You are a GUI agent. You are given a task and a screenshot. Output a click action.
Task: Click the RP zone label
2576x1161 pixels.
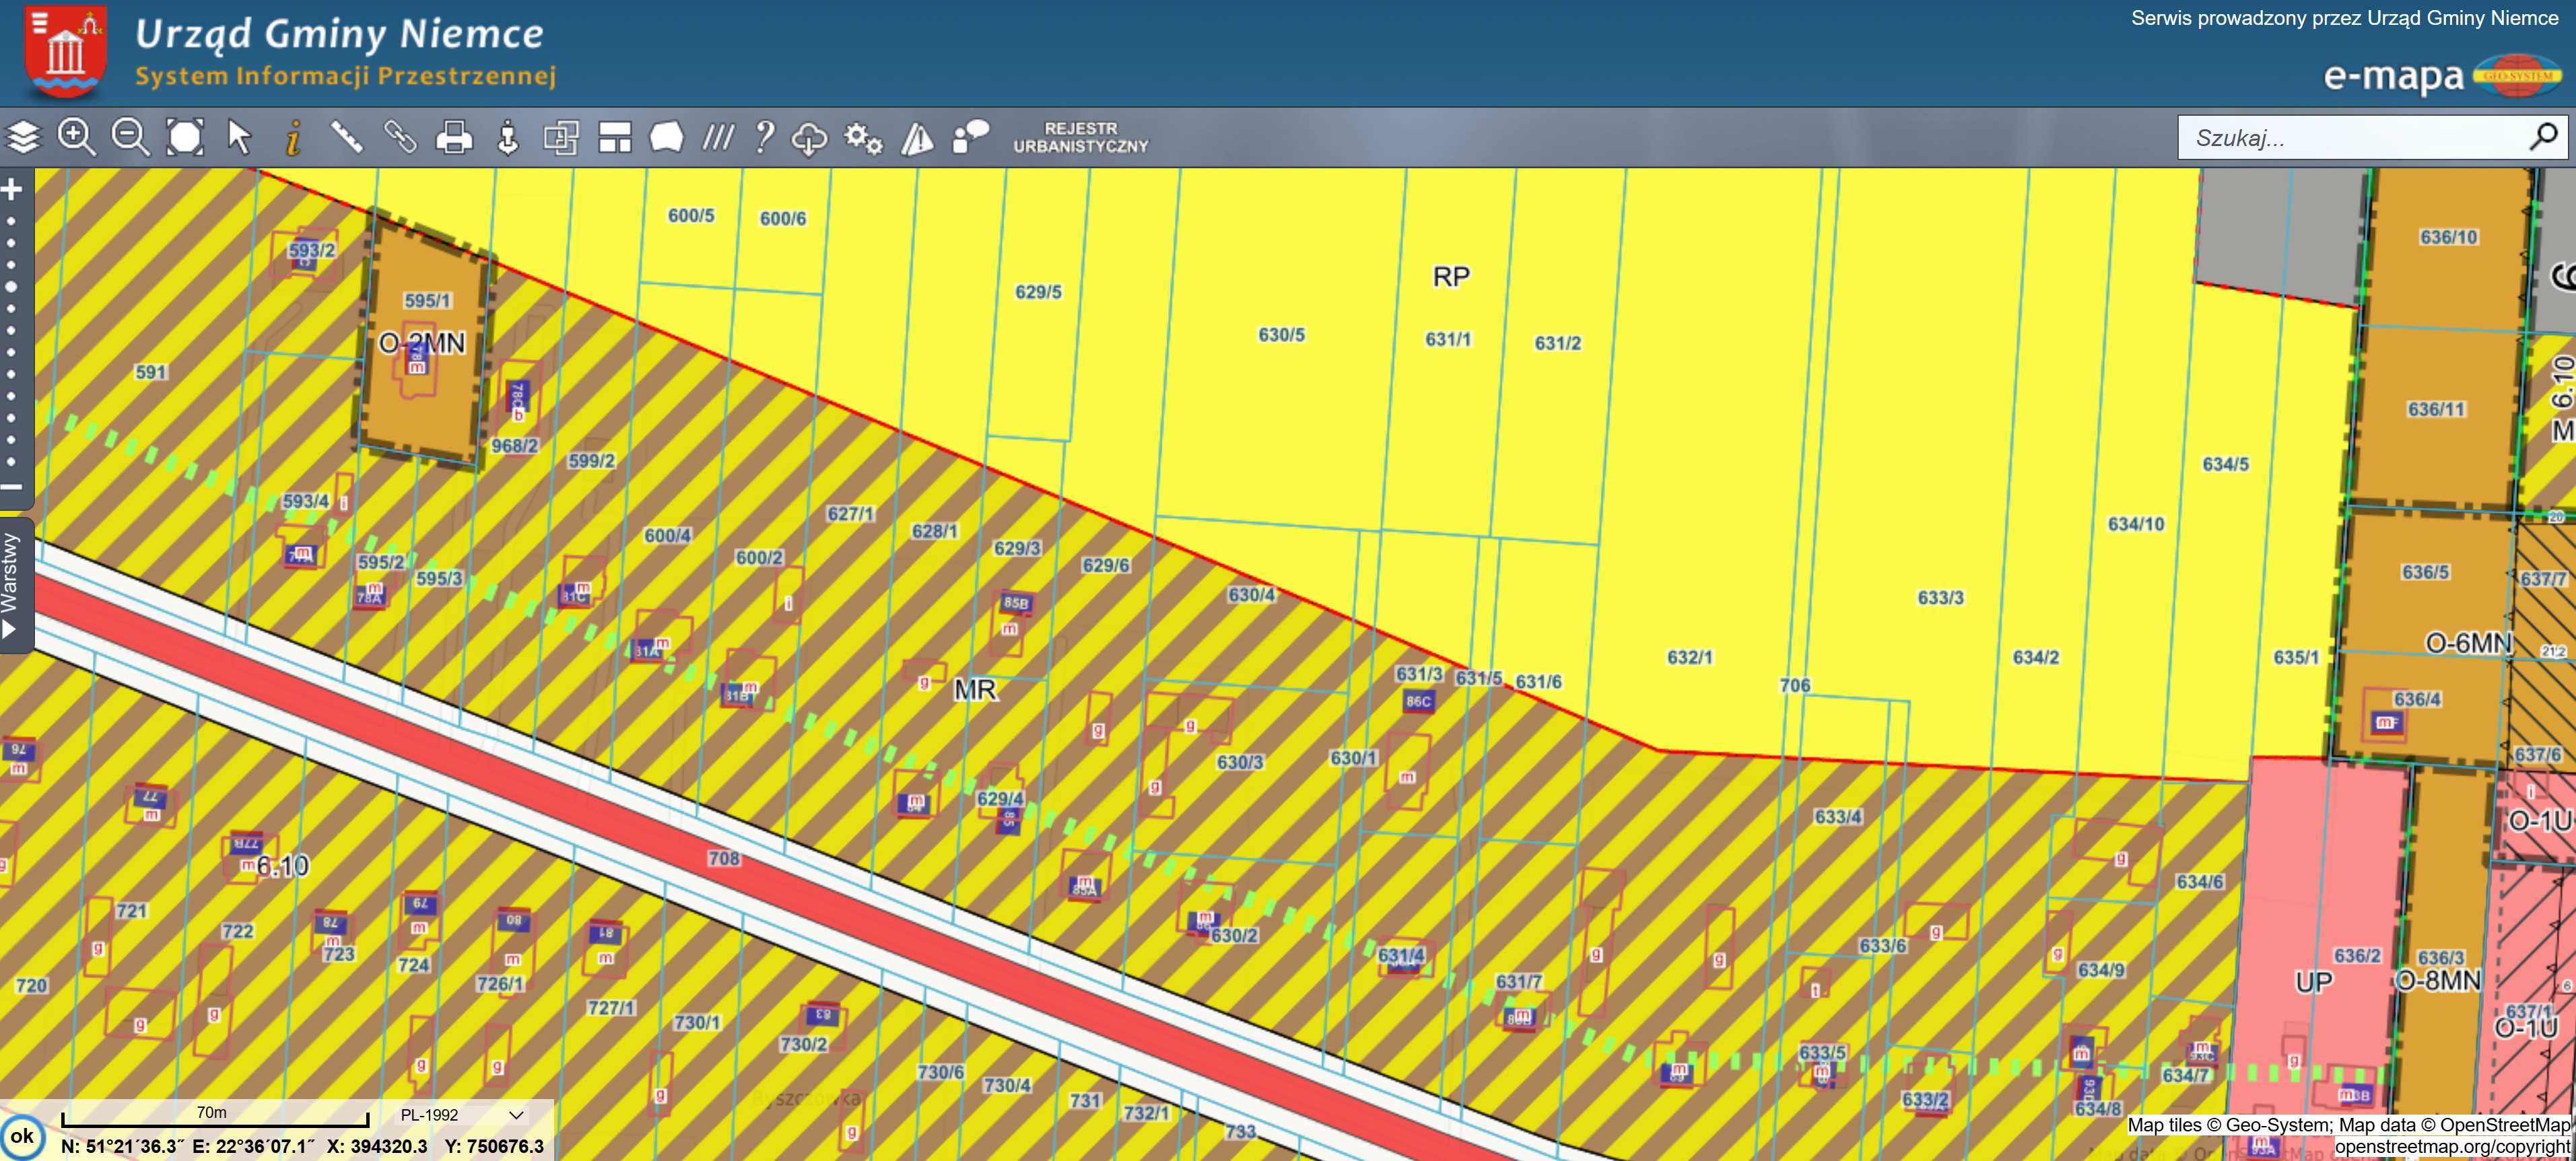click(x=1451, y=277)
